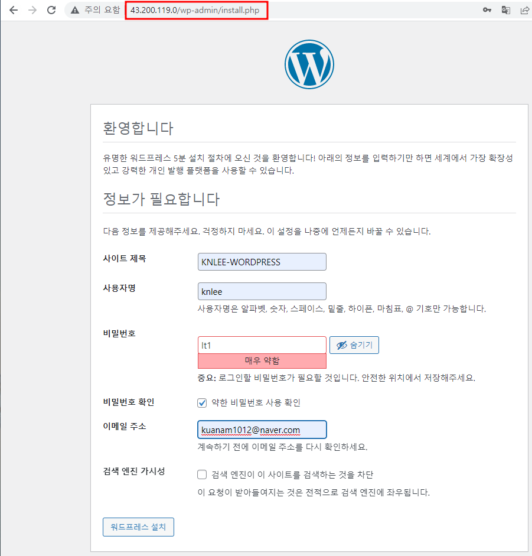This screenshot has width=532, height=556.
Task: Click the 사용자명 label
Action: click(119, 288)
